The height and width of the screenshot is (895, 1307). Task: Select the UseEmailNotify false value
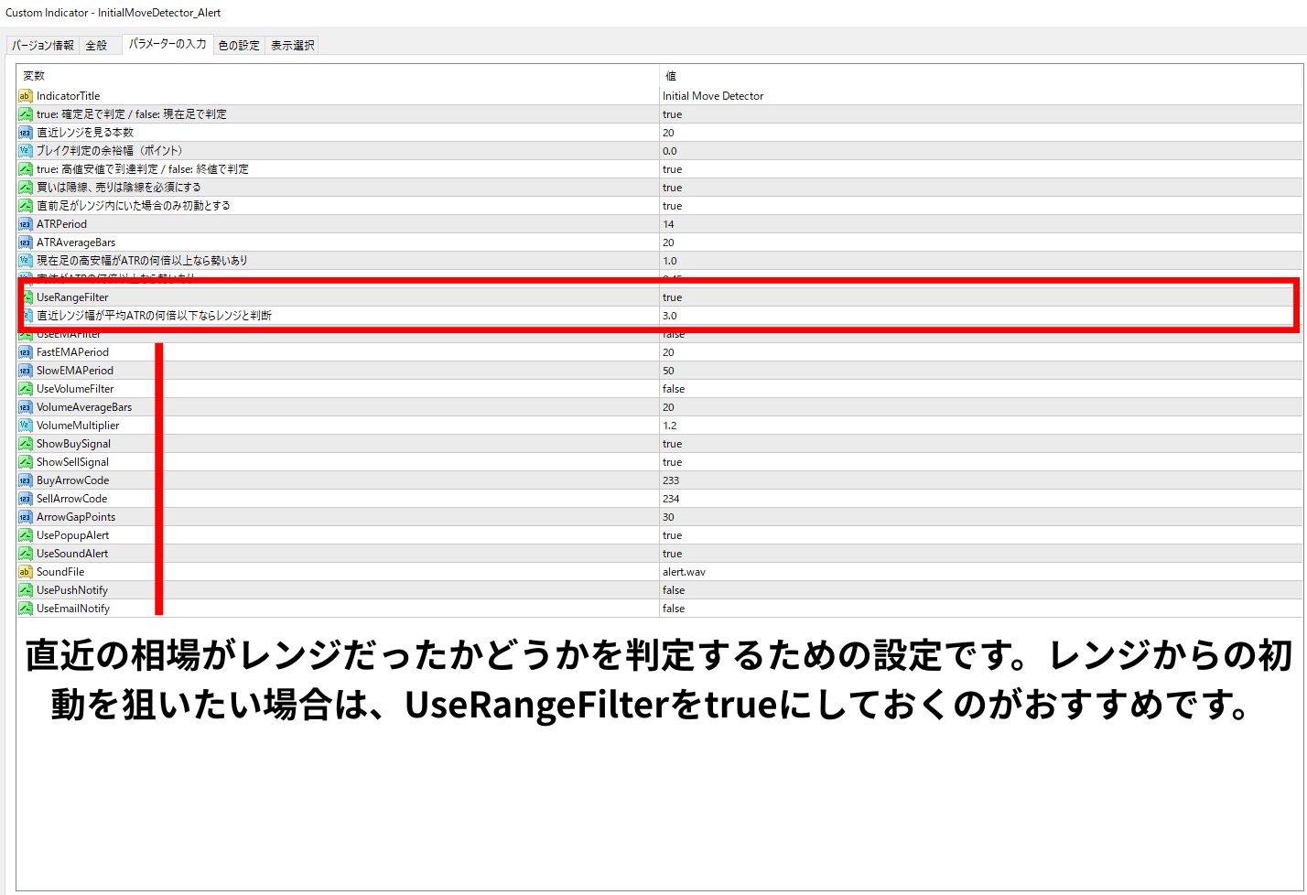point(674,609)
